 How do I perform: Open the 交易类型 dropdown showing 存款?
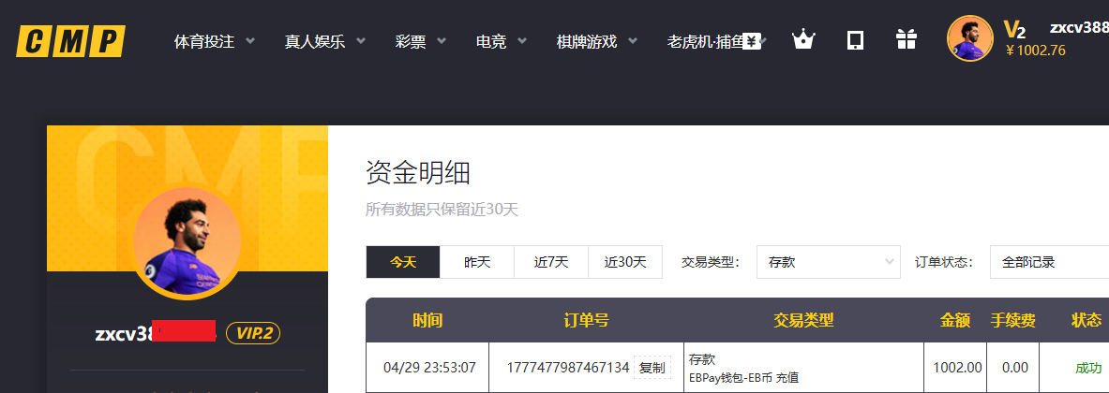coord(828,263)
